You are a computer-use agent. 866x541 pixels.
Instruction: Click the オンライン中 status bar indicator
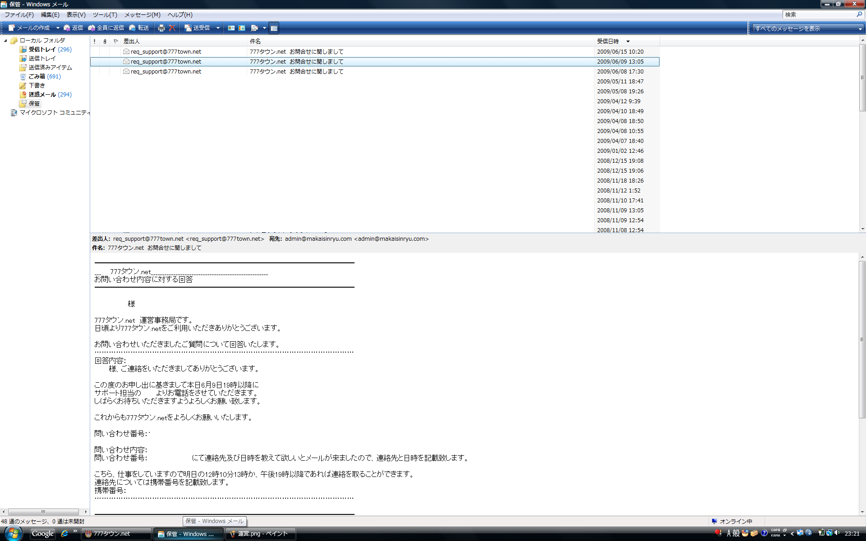732,522
